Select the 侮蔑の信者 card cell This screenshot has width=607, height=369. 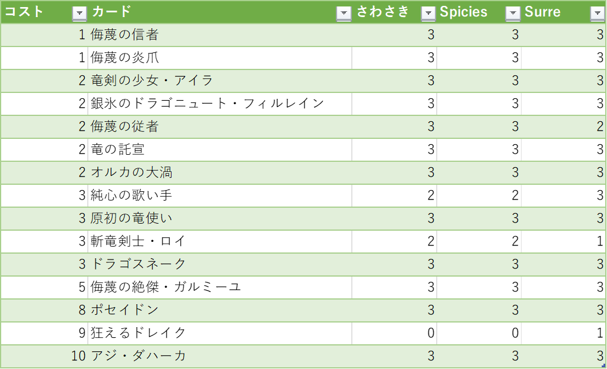[x=220, y=35]
